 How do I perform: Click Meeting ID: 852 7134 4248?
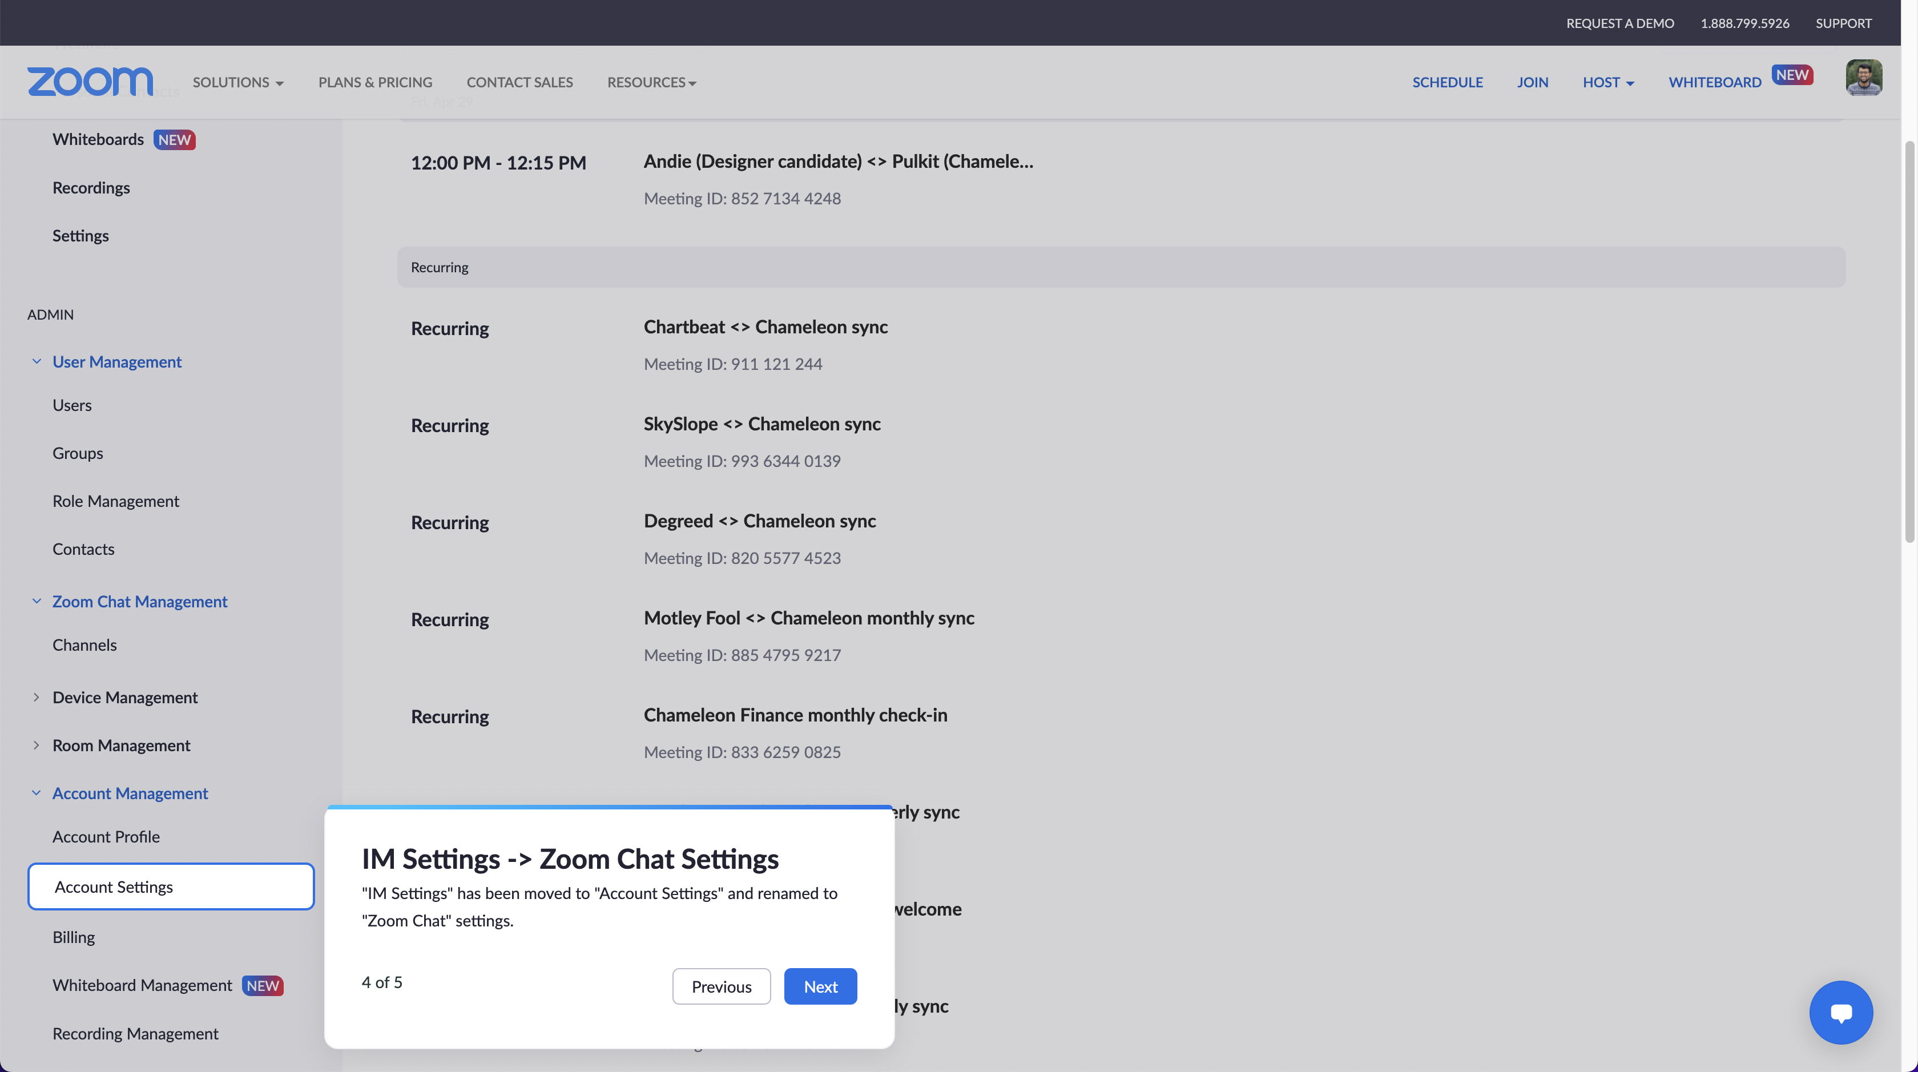742,199
